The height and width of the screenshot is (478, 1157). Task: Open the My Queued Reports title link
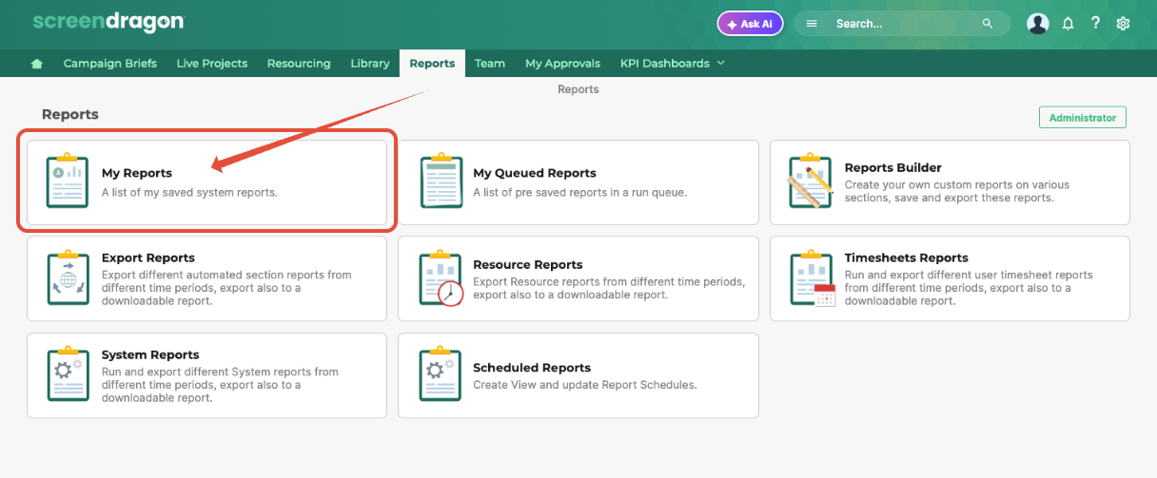(535, 173)
